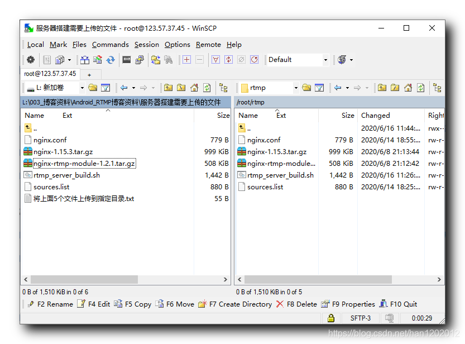Open Preferences via the gear icon

pos(31,60)
